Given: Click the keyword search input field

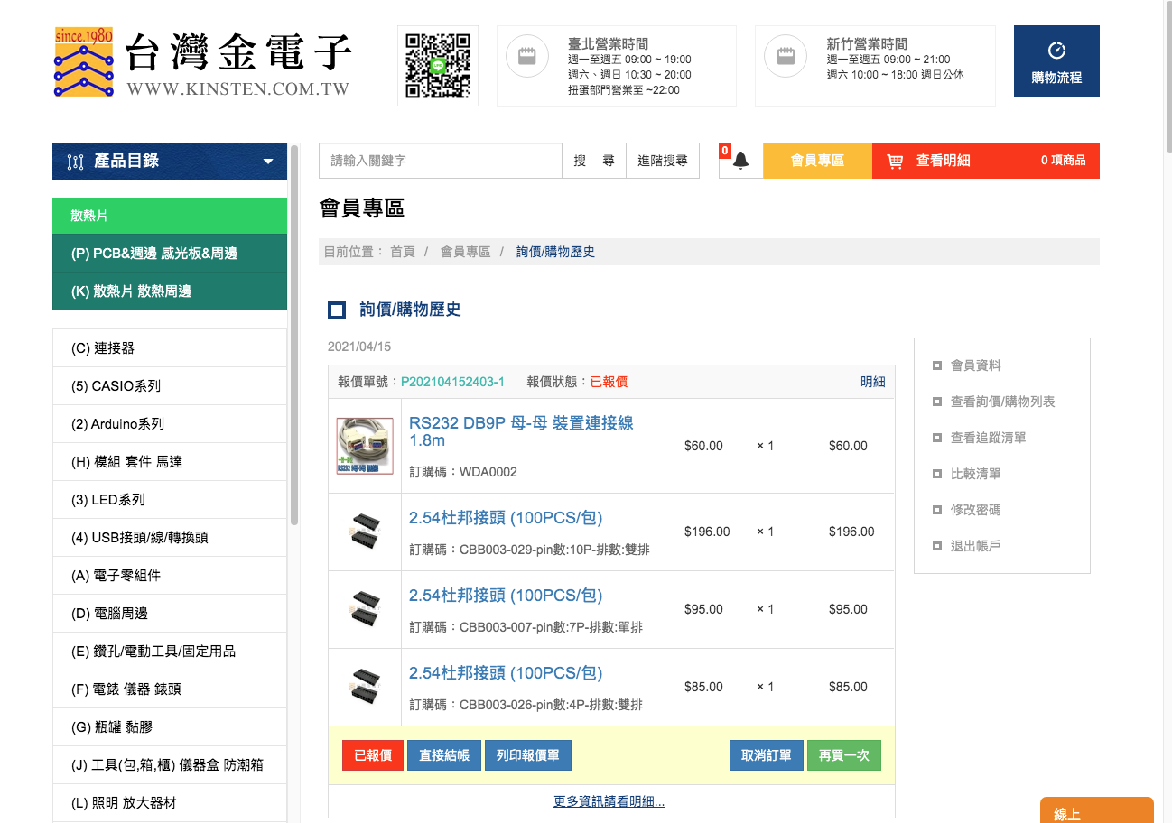Looking at the screenshot, I should tap(441, 161).
